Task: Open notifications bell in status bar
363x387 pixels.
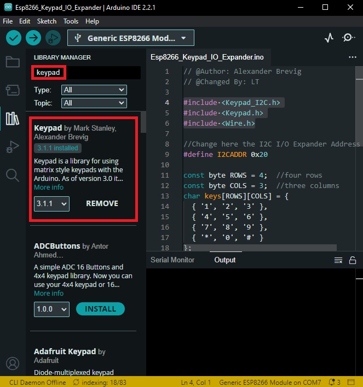Action: 335,382
